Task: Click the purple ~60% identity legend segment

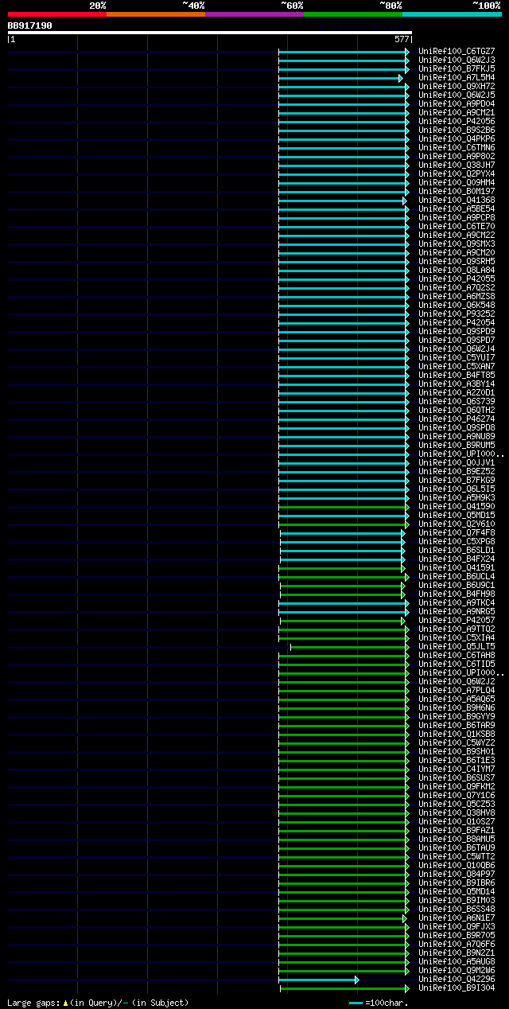Action: 254,14
